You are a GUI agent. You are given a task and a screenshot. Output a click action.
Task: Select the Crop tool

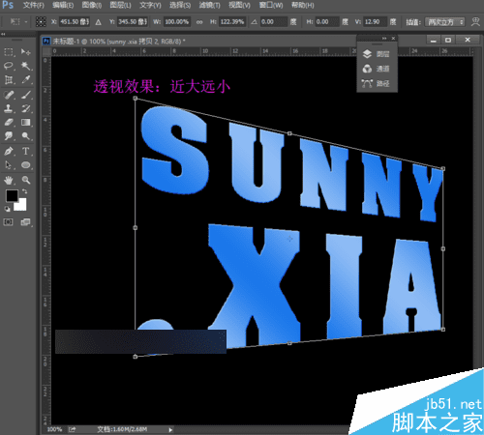tap(9, 79)
